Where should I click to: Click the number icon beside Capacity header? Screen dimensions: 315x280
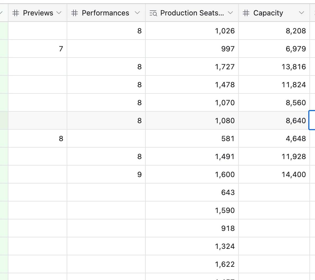point(246,13)
